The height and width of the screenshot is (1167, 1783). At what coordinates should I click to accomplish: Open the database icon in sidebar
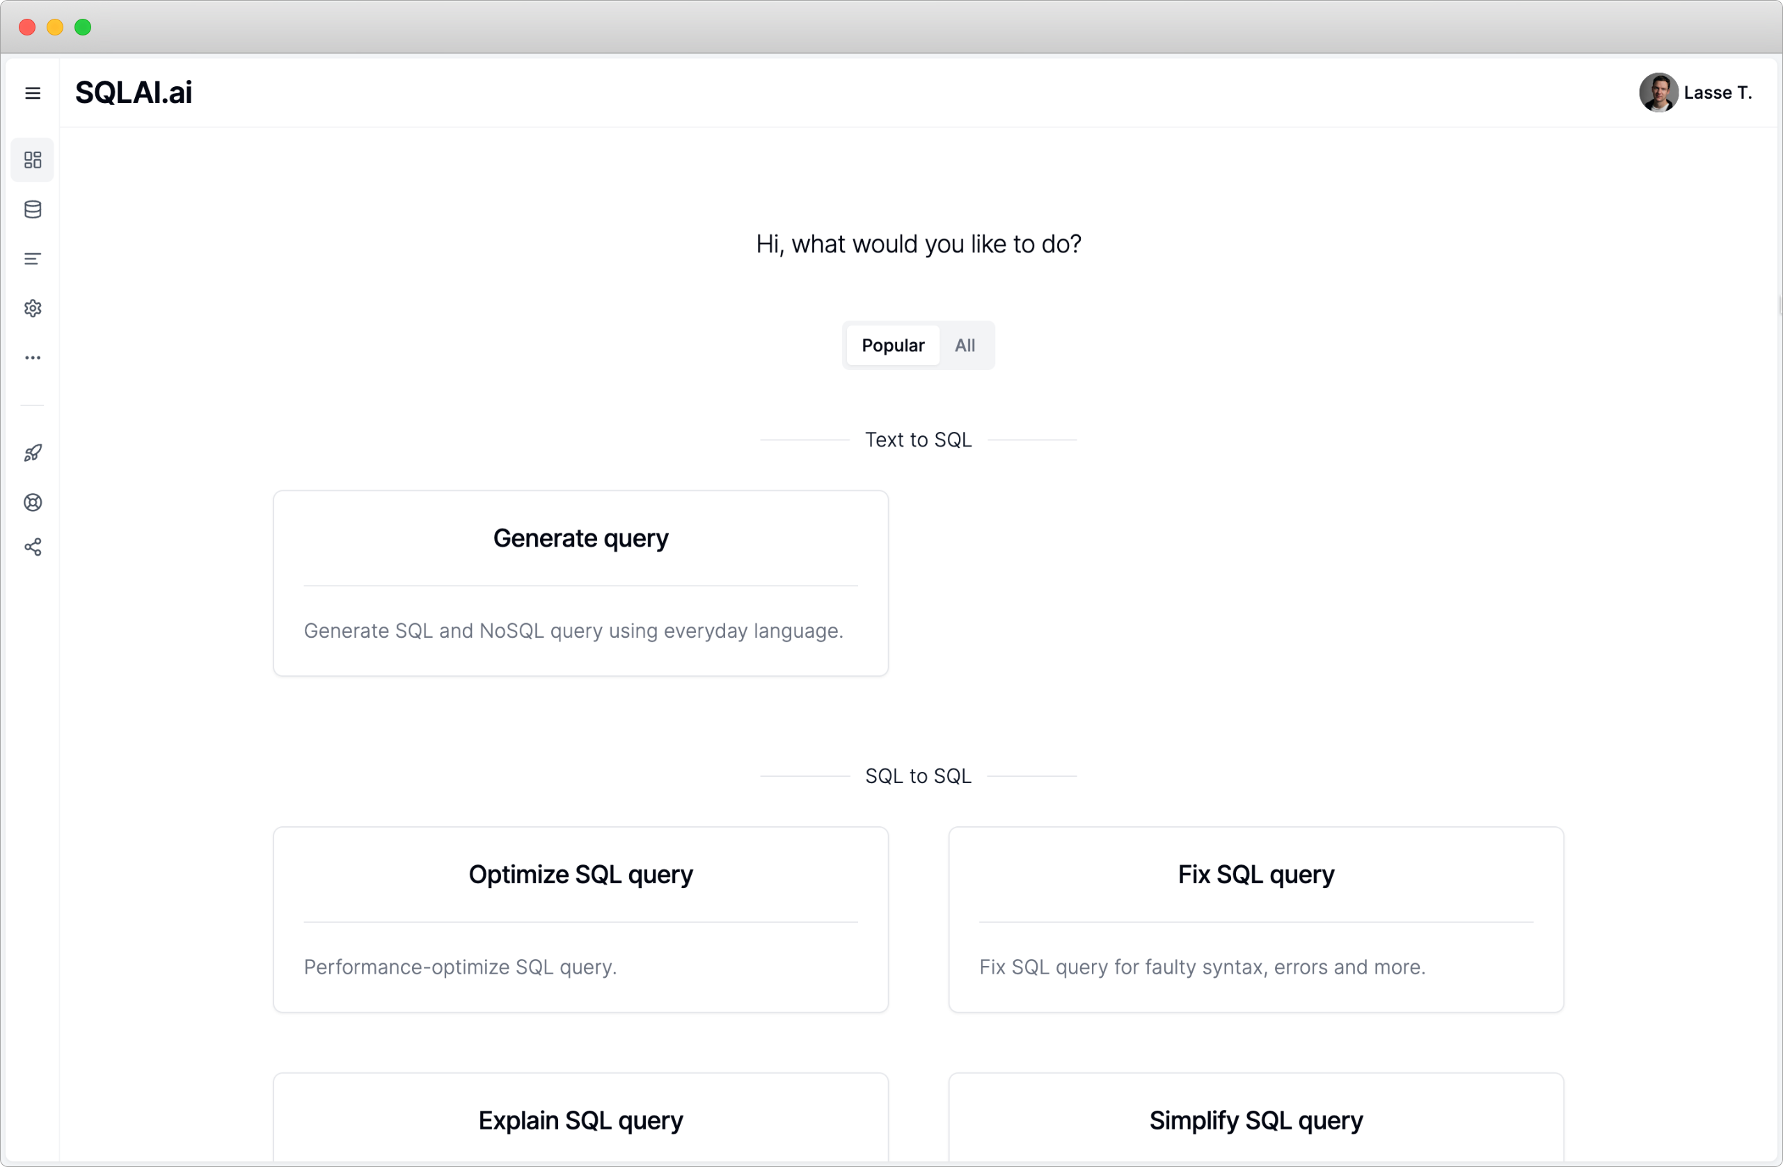(32, 209)
